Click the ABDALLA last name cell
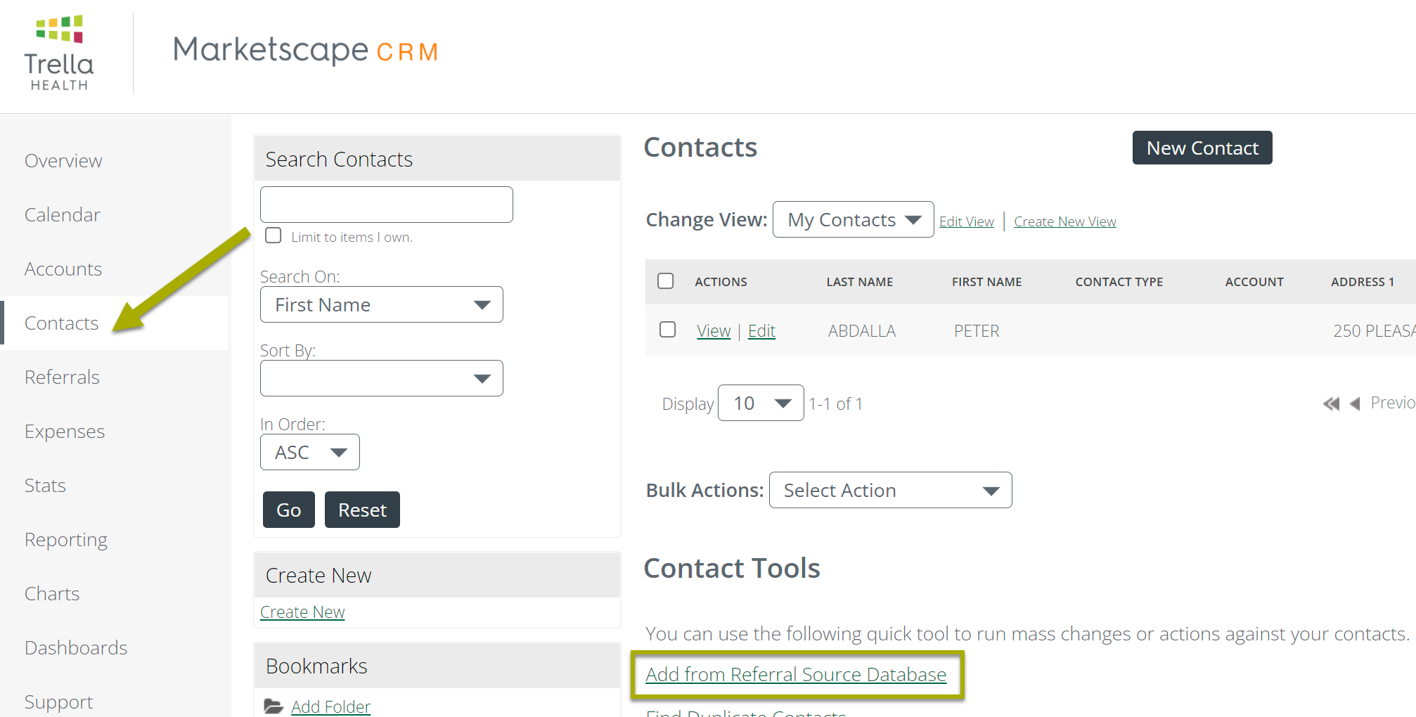This screenshot has width=1416, height=717. pyautogui.click(x=862, y=331)
